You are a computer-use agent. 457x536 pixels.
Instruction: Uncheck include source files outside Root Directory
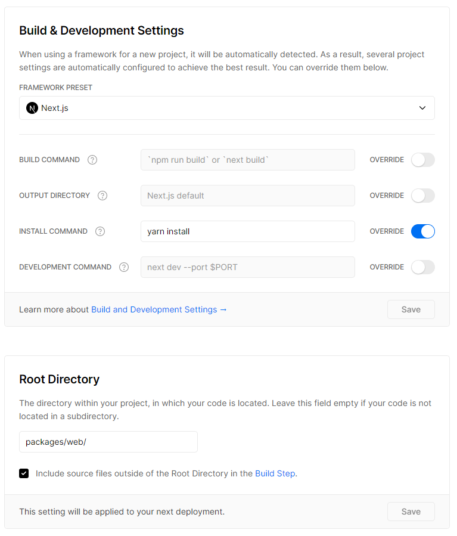coord(24,473)
